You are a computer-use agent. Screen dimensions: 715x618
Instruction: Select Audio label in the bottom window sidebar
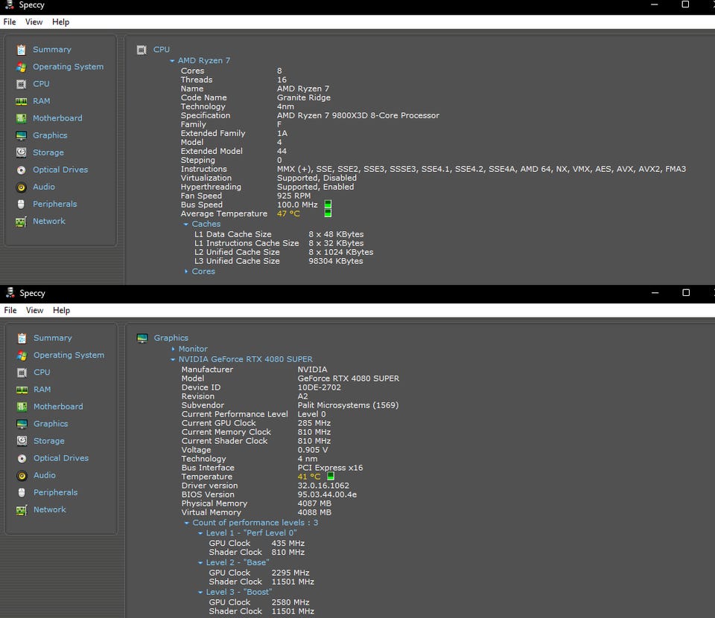point(45,475)
